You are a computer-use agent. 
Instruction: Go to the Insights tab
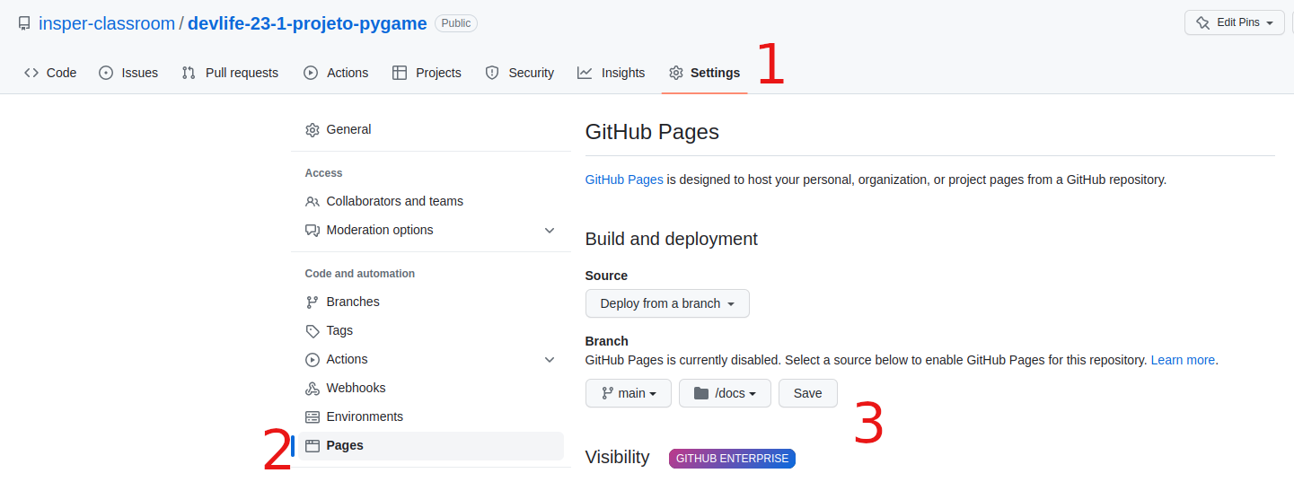[x=612, y=73]
